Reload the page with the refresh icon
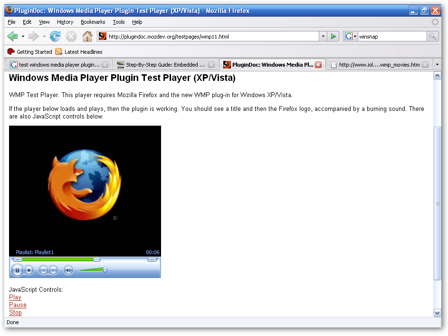This screenshot has height=336, width=448. (55, 36)
